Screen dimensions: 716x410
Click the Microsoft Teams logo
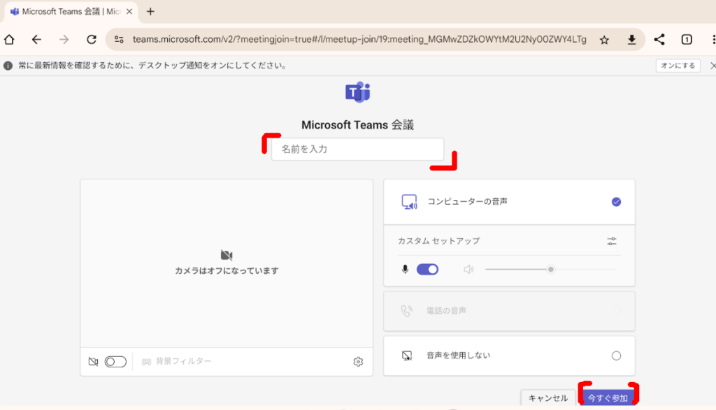[x=357, y=92]
